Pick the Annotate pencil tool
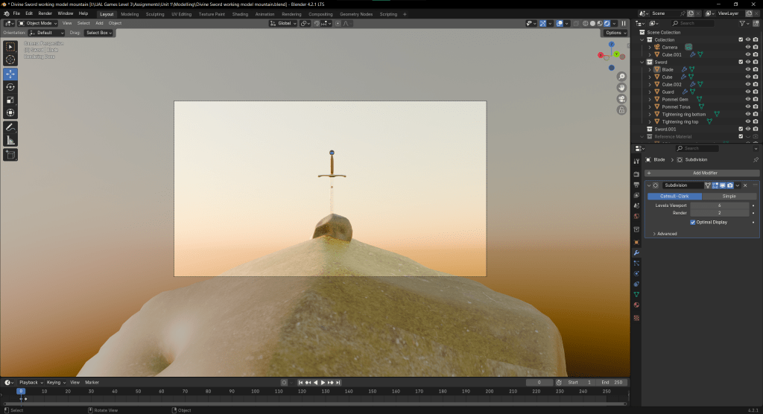This screenshot has height=414, width=763. point(10,127)
